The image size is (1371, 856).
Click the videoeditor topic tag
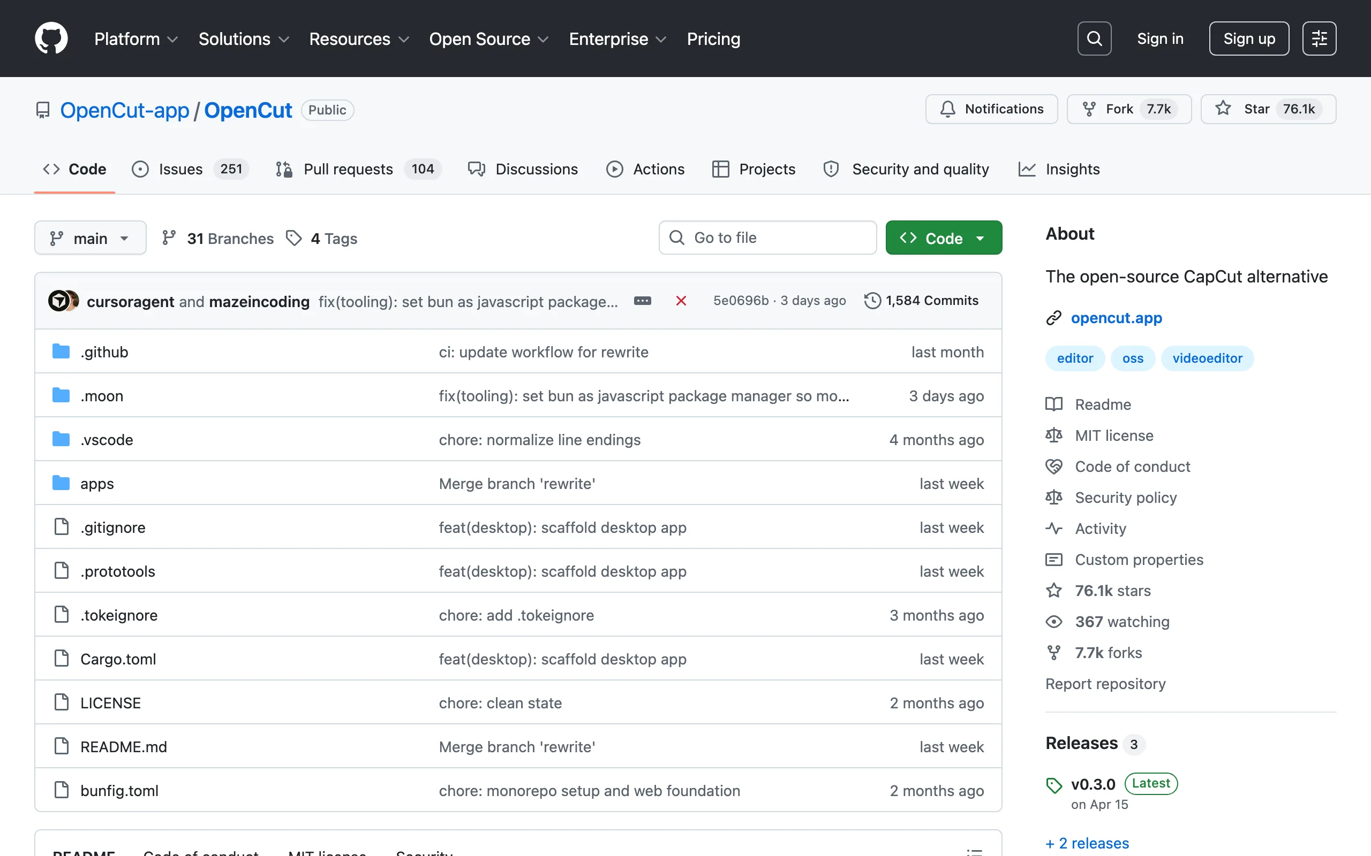1207,358
